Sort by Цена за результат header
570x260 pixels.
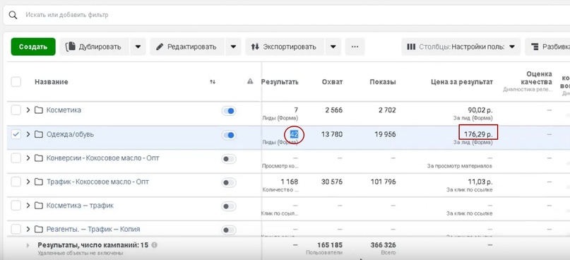click(x=461, y=82)
